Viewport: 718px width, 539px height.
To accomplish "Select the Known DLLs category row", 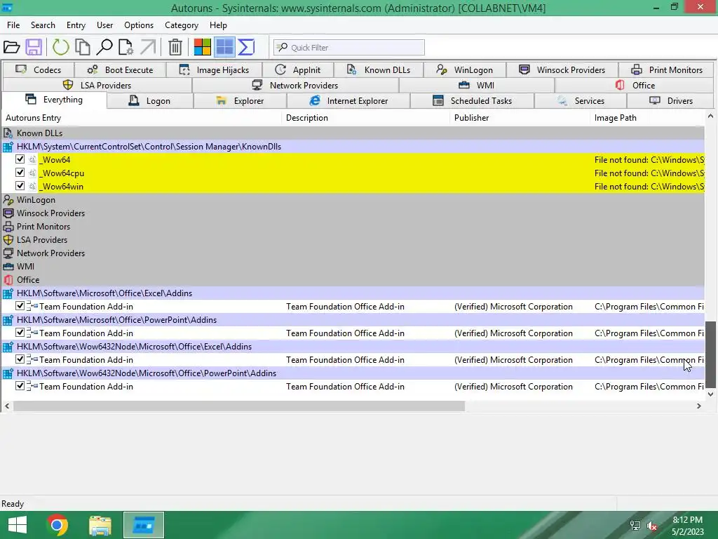I will click(x=353, y=133).
